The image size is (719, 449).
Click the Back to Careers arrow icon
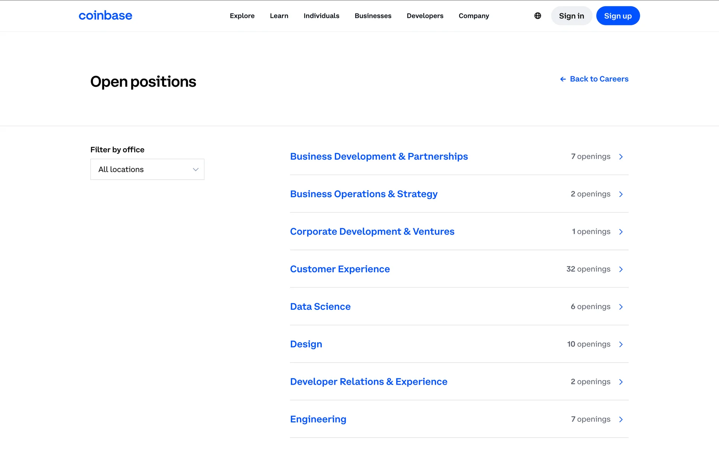[x=563, y=79]
